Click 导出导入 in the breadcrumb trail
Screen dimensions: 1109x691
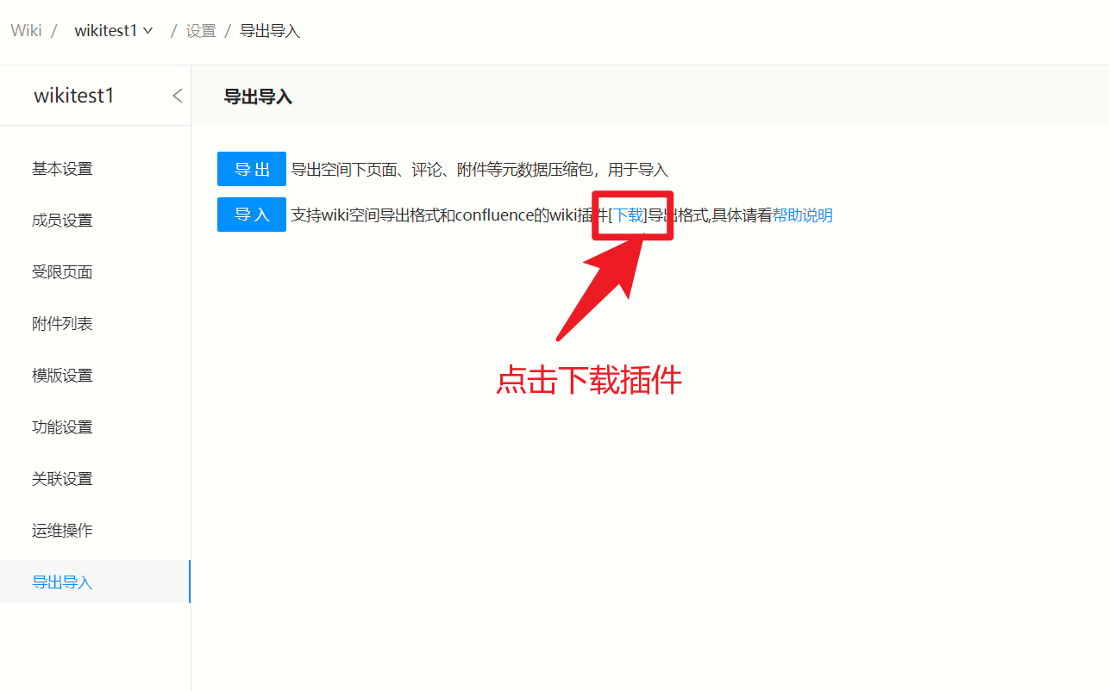[268, 30]
